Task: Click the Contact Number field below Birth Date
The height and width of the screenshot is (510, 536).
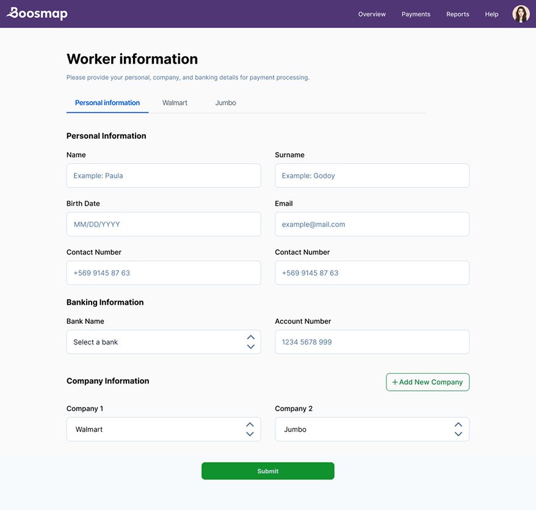Action: coord(164,272)
